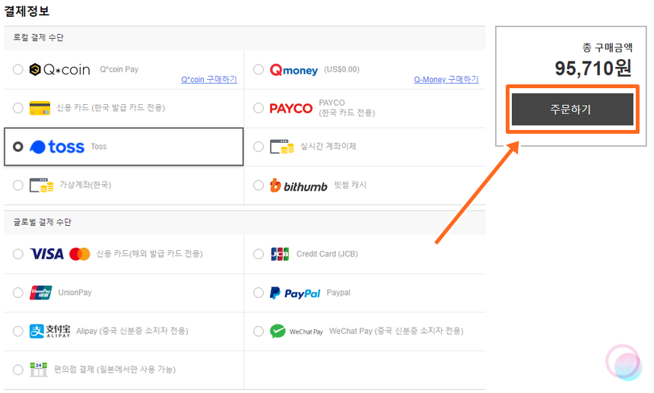Click the orange bithumb logo
The image size is (654, 393).
click(299, 185)
